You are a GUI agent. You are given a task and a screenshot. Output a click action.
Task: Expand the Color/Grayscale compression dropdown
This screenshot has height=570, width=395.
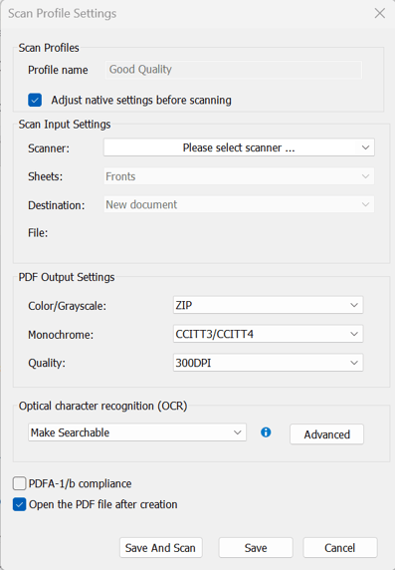[268, 305]
